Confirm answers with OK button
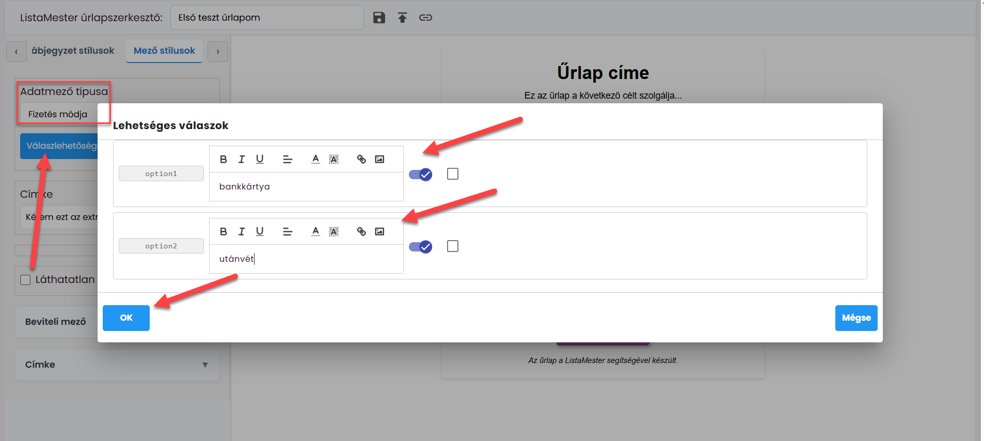The width and height of the screenshot is (984, 441). (126, 318)
